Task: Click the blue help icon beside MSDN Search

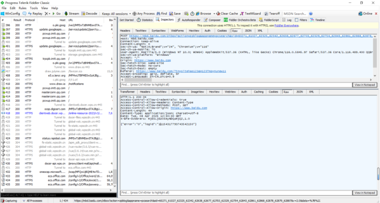Action: (x=311, y=14)
